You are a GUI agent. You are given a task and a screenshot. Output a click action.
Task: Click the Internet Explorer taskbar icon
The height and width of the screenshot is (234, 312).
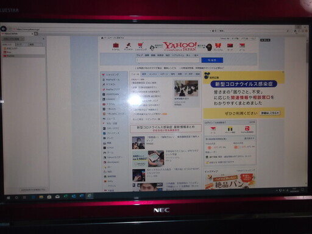[x=90, y=196]
